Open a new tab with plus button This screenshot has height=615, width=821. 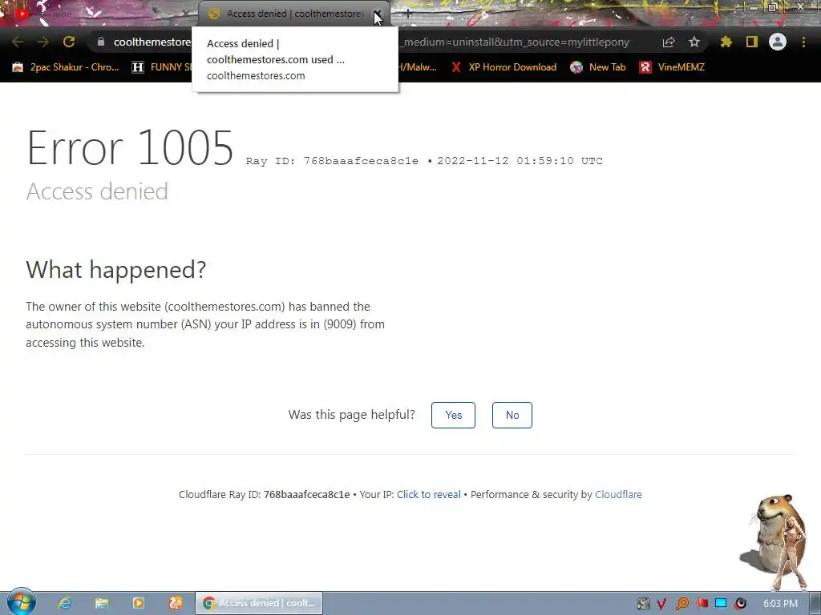(x=408, y=14)
